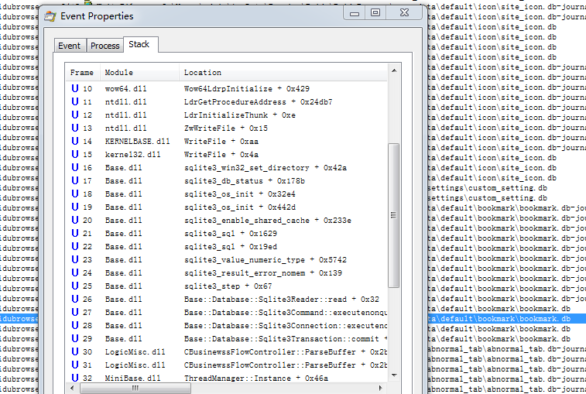Select the 'MiniBase.dll' module cell

click(132, 378)
